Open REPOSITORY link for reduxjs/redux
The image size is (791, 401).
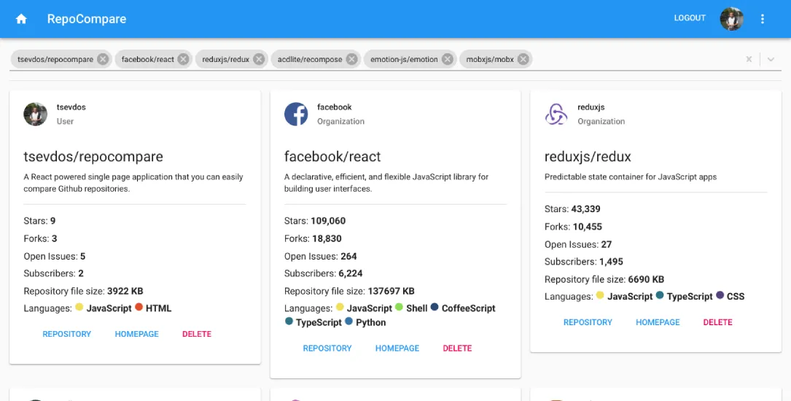588,322
